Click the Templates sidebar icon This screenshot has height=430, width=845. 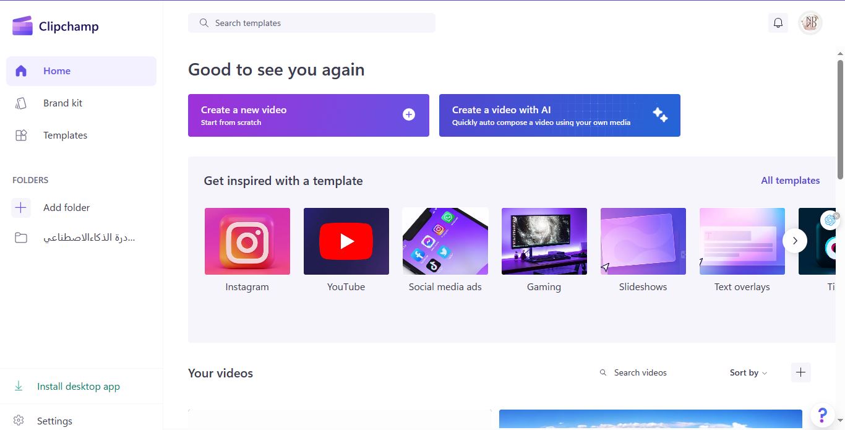pyautogui.click(x=21, y=135)
